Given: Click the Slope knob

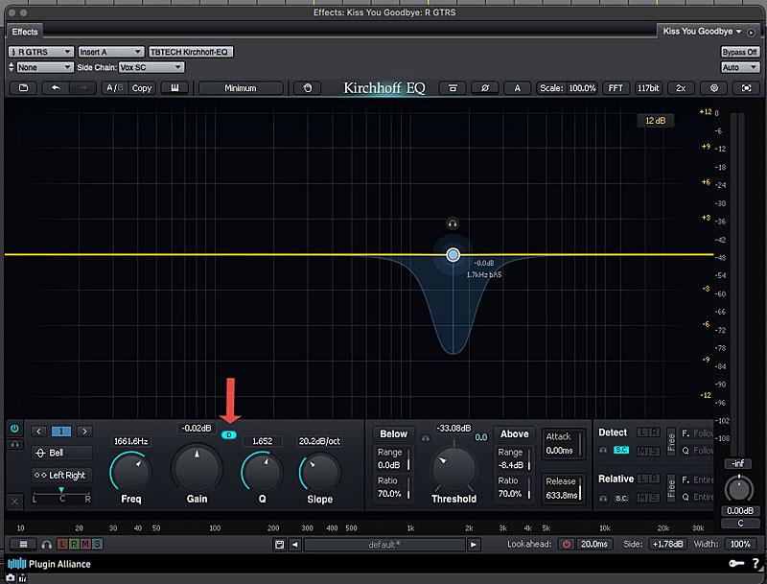Looking at the screenshot, I should [x=319, y=473].
